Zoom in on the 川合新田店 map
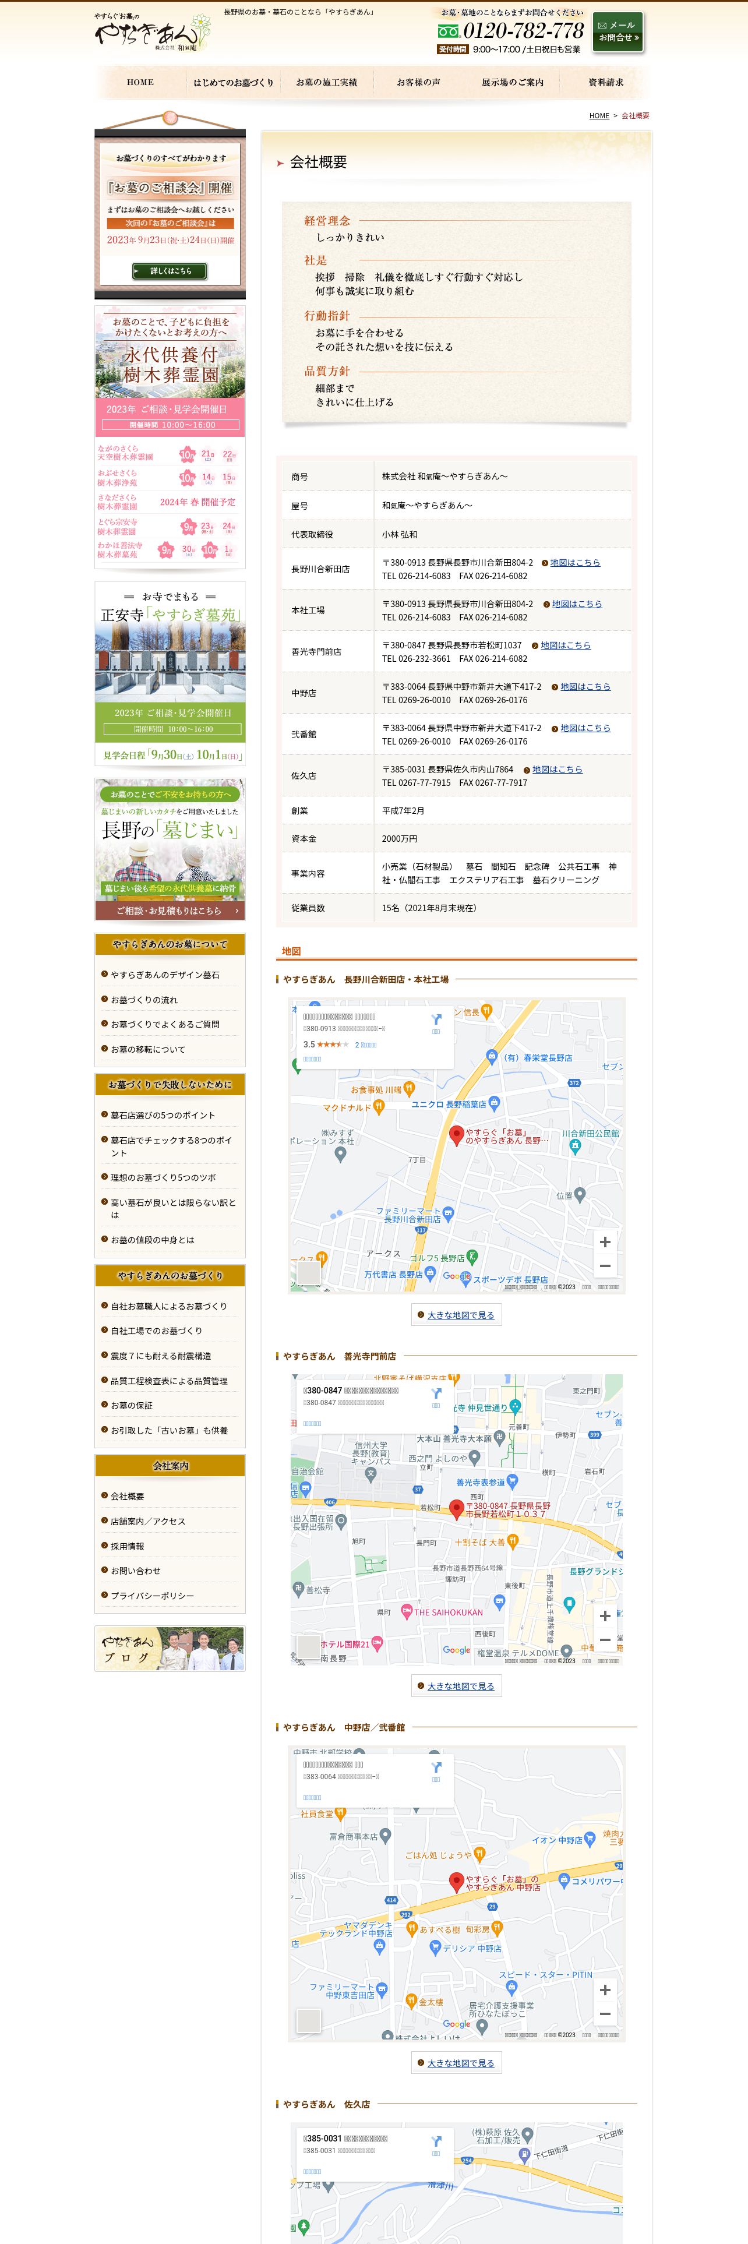Screen dimensions: 748x2244 pyautogui.click(x=605, y=1242)
